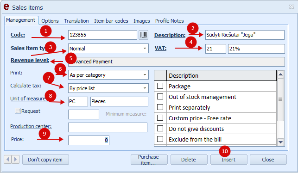Focus the Code input field 123855
Screen dimensions: 298x173
coord(102,35)
